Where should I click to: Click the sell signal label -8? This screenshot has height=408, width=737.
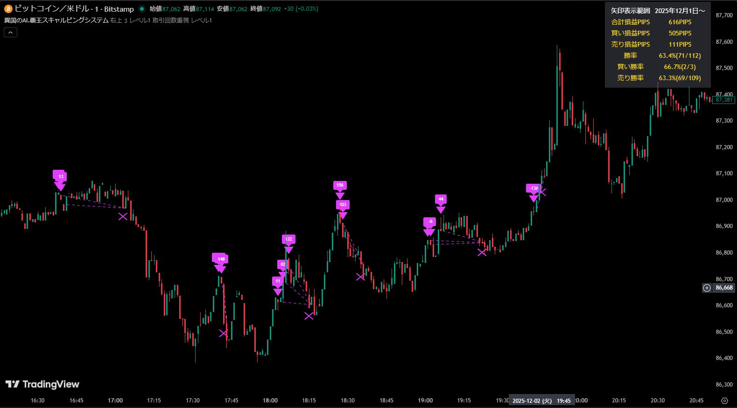430,221
